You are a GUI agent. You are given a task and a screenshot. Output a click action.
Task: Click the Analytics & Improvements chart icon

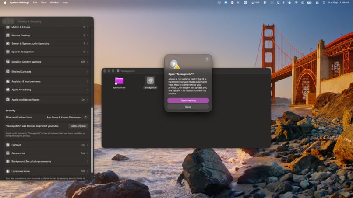click(7, 81)
